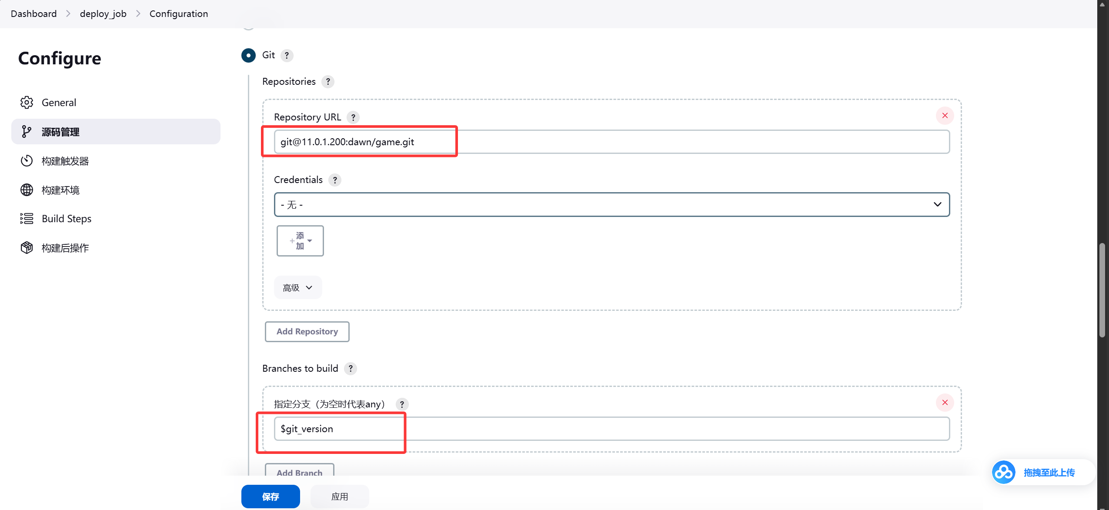Jump to 构建后操作 section
This screenshot has width=1109, height=510.
coord(116,248)
